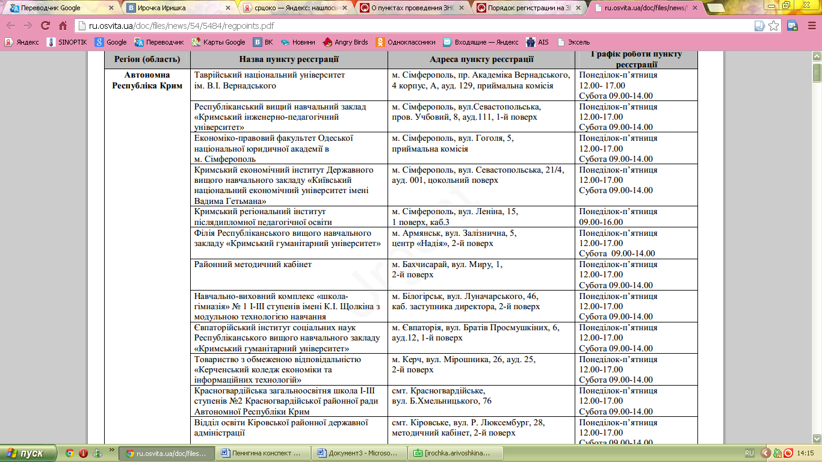The width and height of the screenshot is (822, 462).
Task: Open the Яндекс bookmark
Action: pos(22,42)
